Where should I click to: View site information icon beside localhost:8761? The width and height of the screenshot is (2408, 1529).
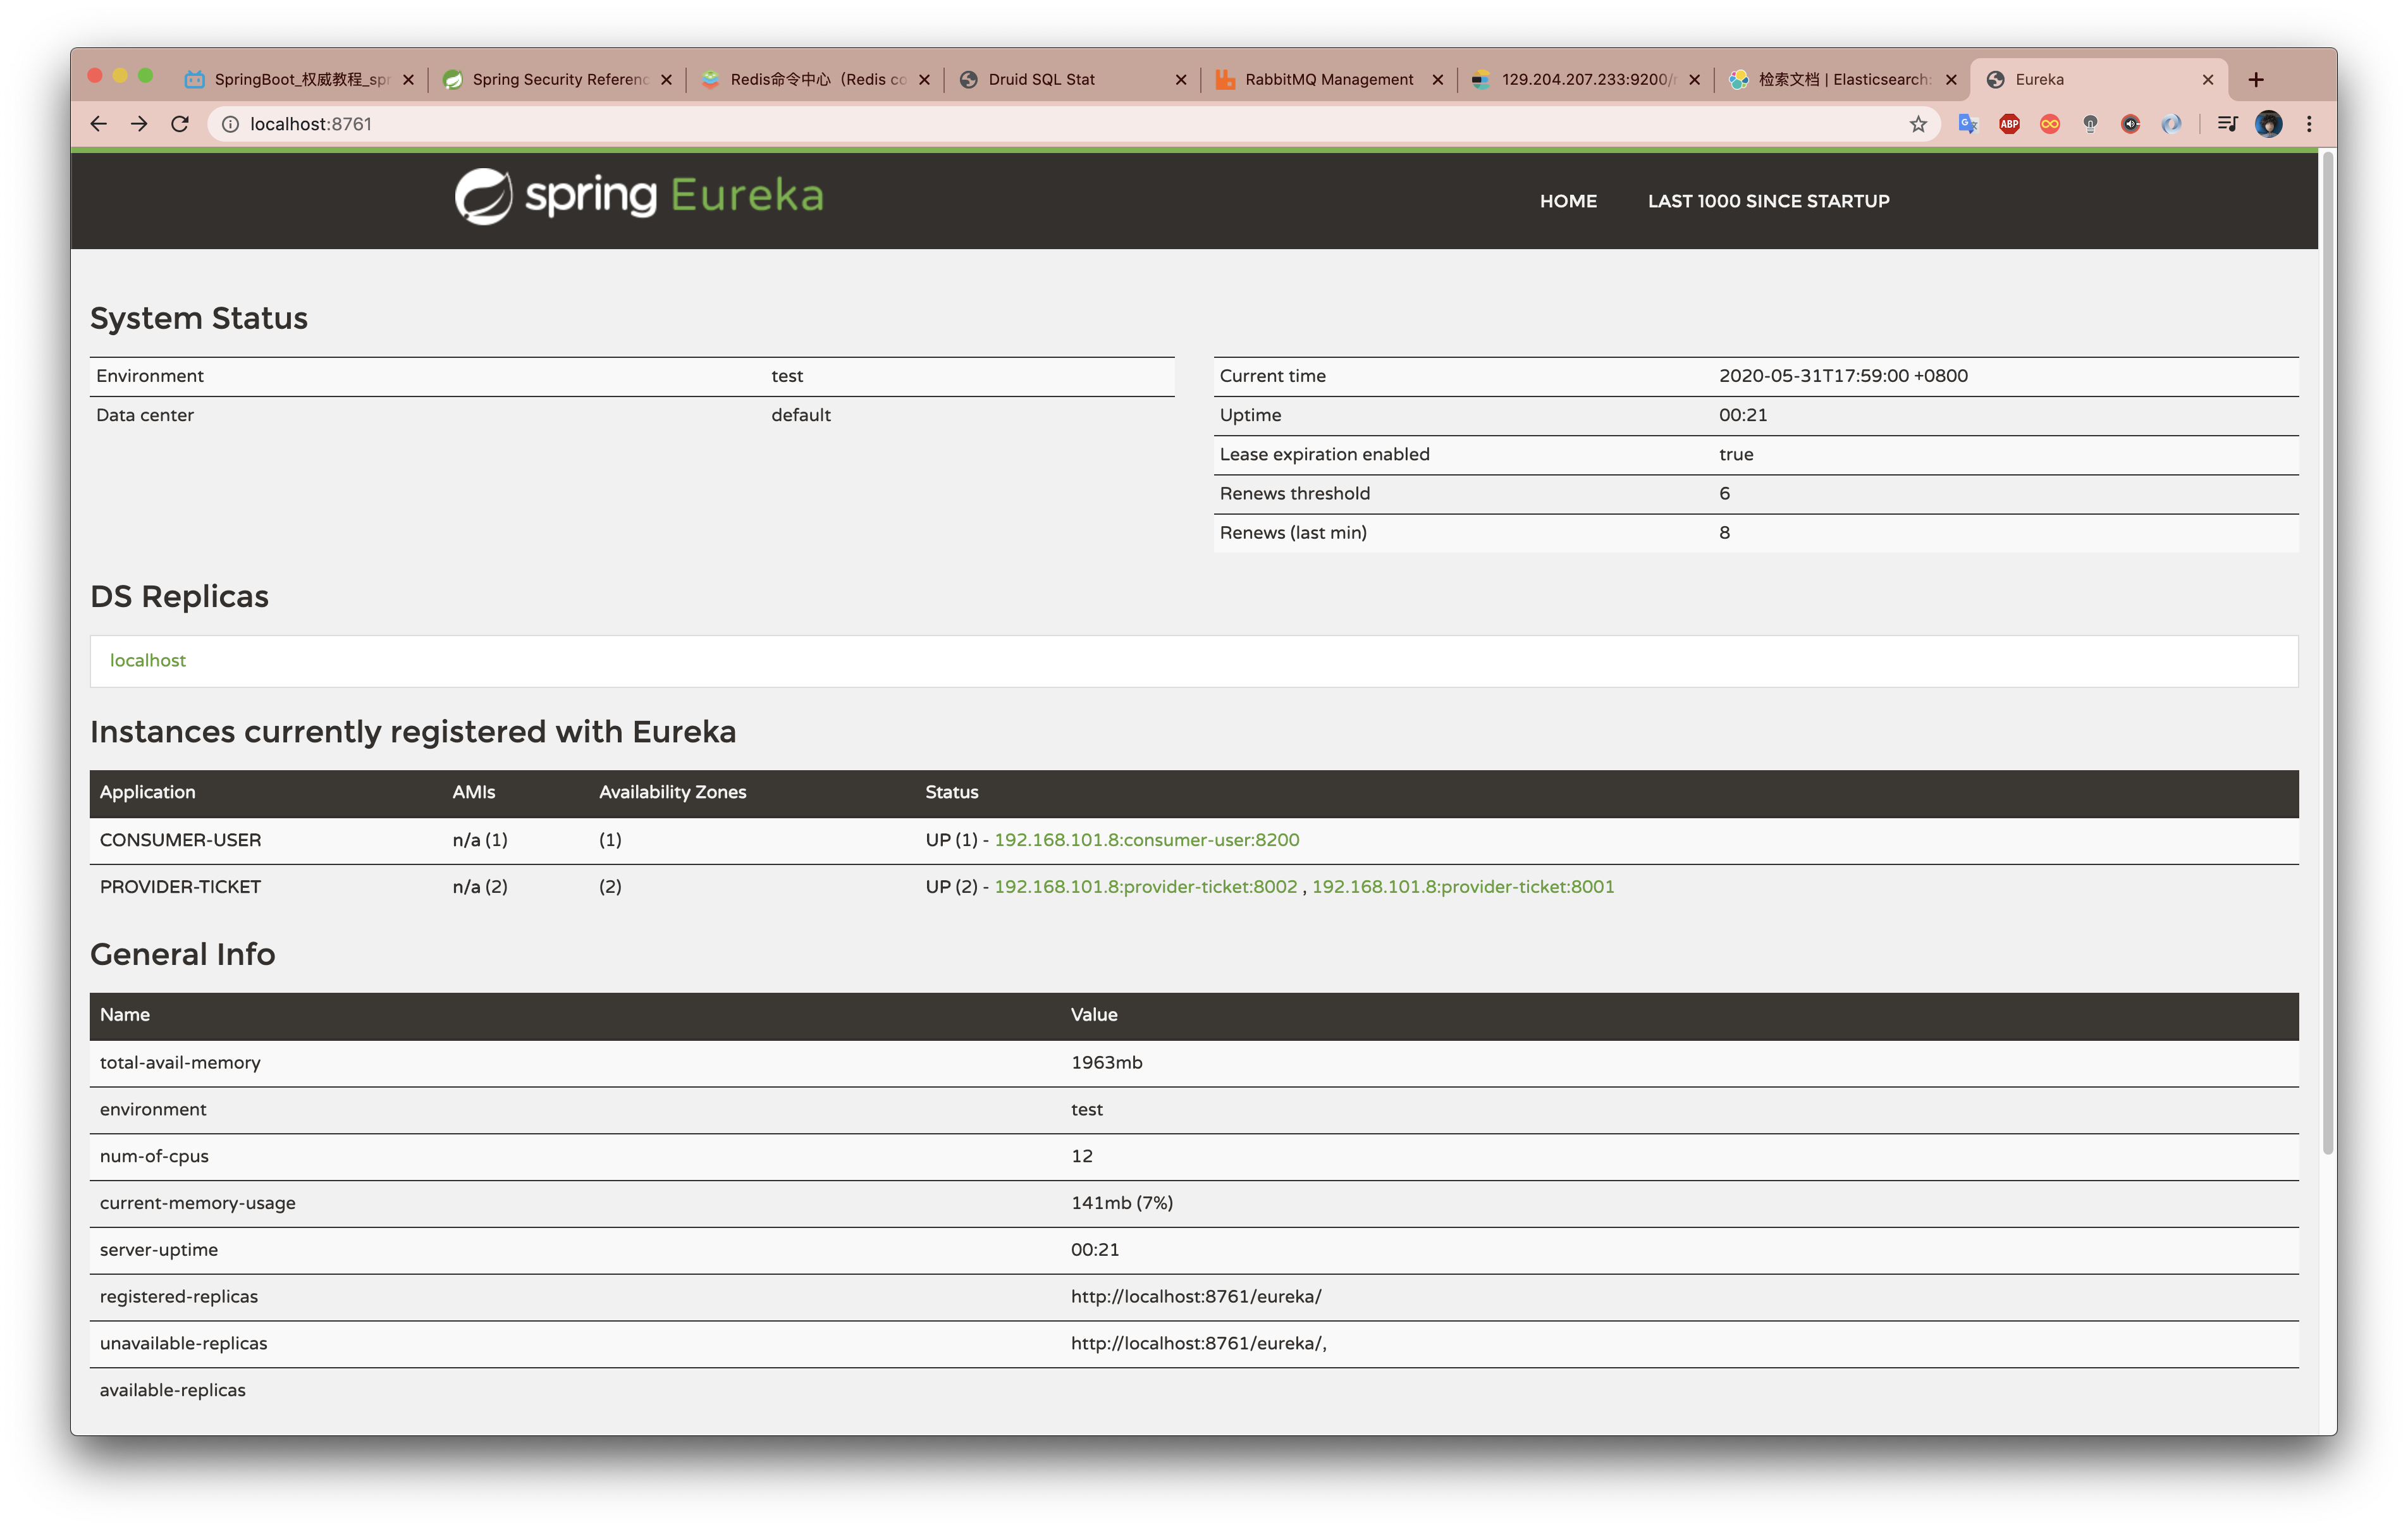[230, 124]
